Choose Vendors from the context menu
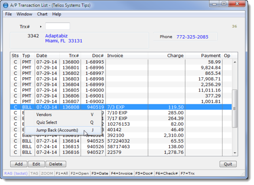Image resolution: width=254 pixels, height=185 pixels. click(44, 114)
